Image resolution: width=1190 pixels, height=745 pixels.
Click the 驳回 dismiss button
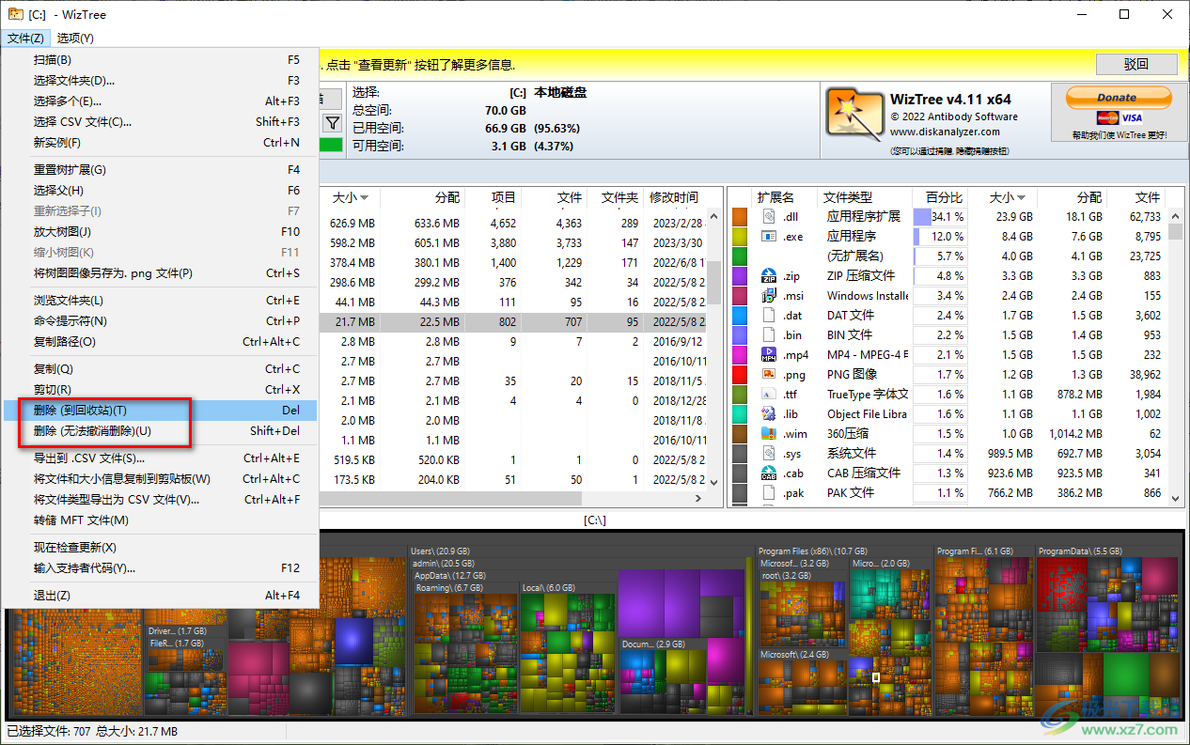click(1136, 64)
